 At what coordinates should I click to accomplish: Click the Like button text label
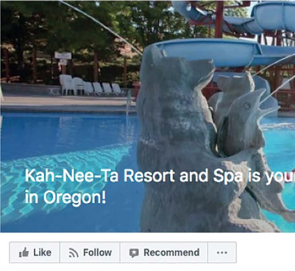(x=42, y=252)
